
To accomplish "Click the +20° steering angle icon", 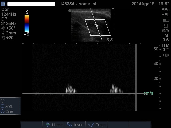I will click(x=3, y=38).
